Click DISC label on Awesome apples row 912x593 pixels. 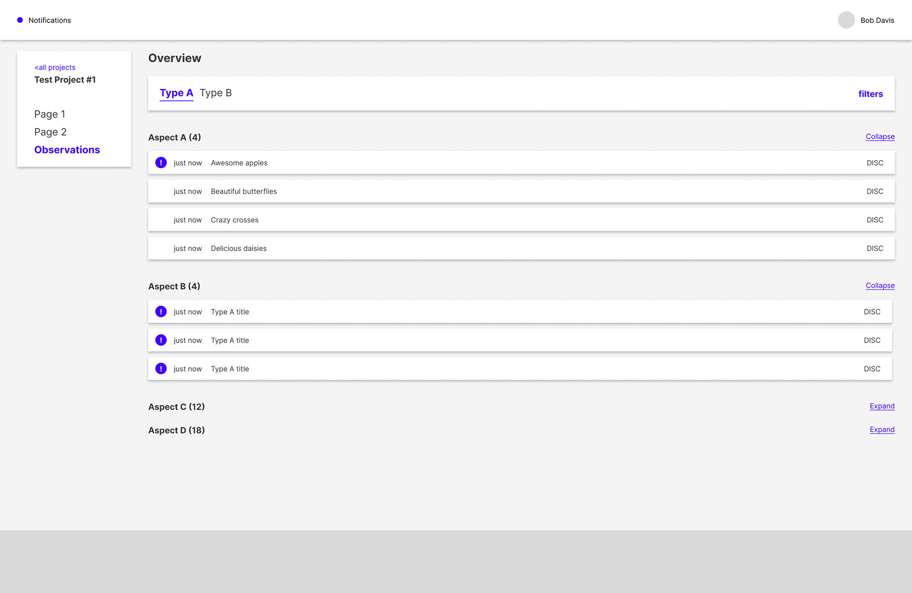[875, 163]
